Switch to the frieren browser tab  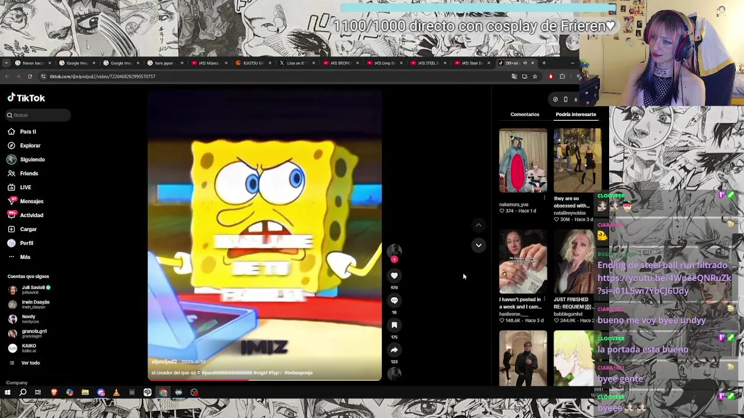[33, 63]
